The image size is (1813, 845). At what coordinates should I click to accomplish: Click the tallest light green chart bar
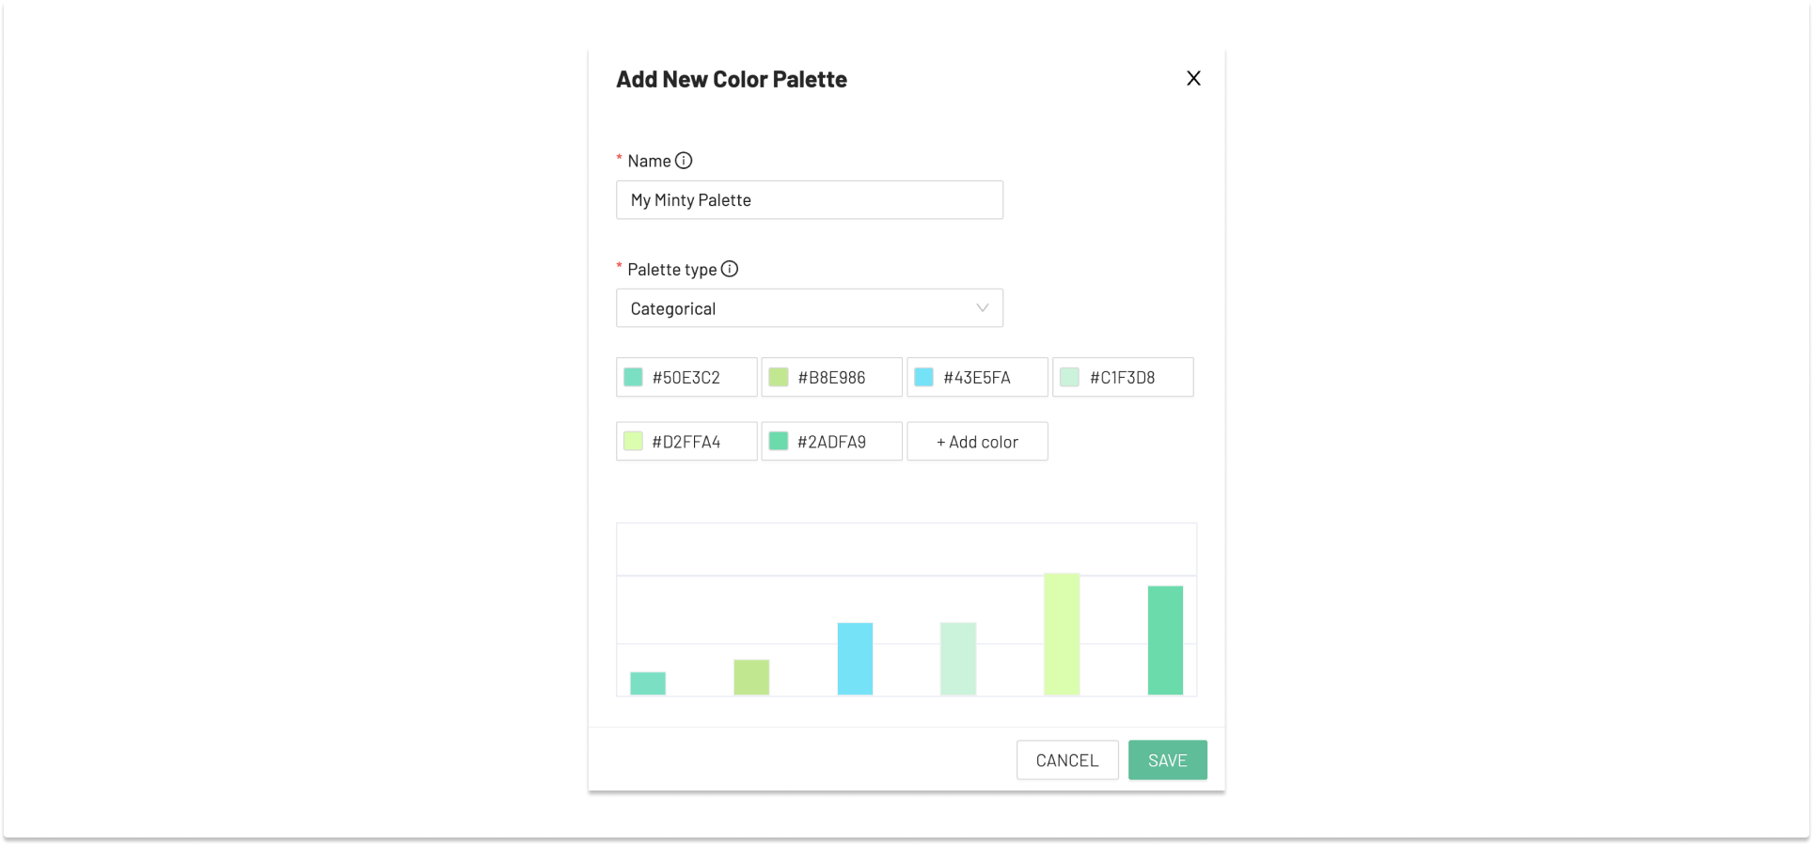[1062, 634]
